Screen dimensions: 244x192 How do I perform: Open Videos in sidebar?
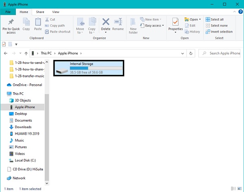[17, 154]
